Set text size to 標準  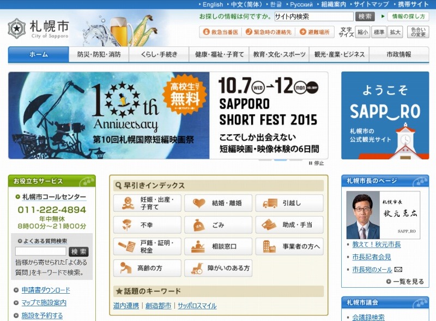click(379, 32)
